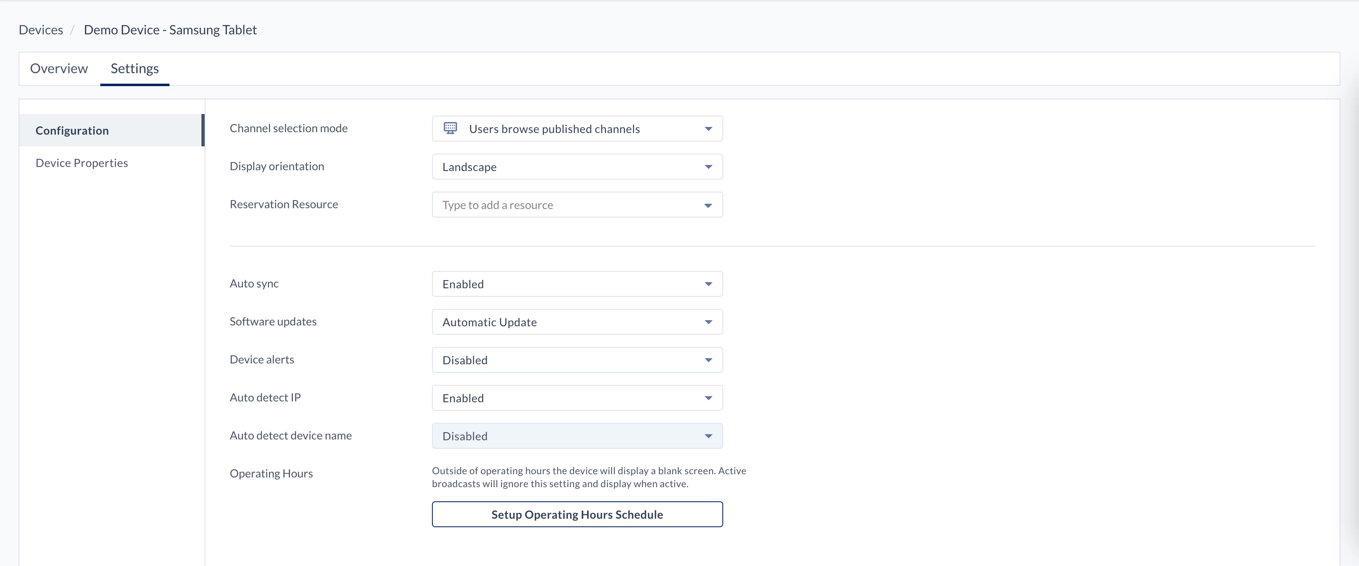The image size is (1359, 566).
Task: Expand the Software updates dropdown arrow
Action: click(x=708, y=322)
